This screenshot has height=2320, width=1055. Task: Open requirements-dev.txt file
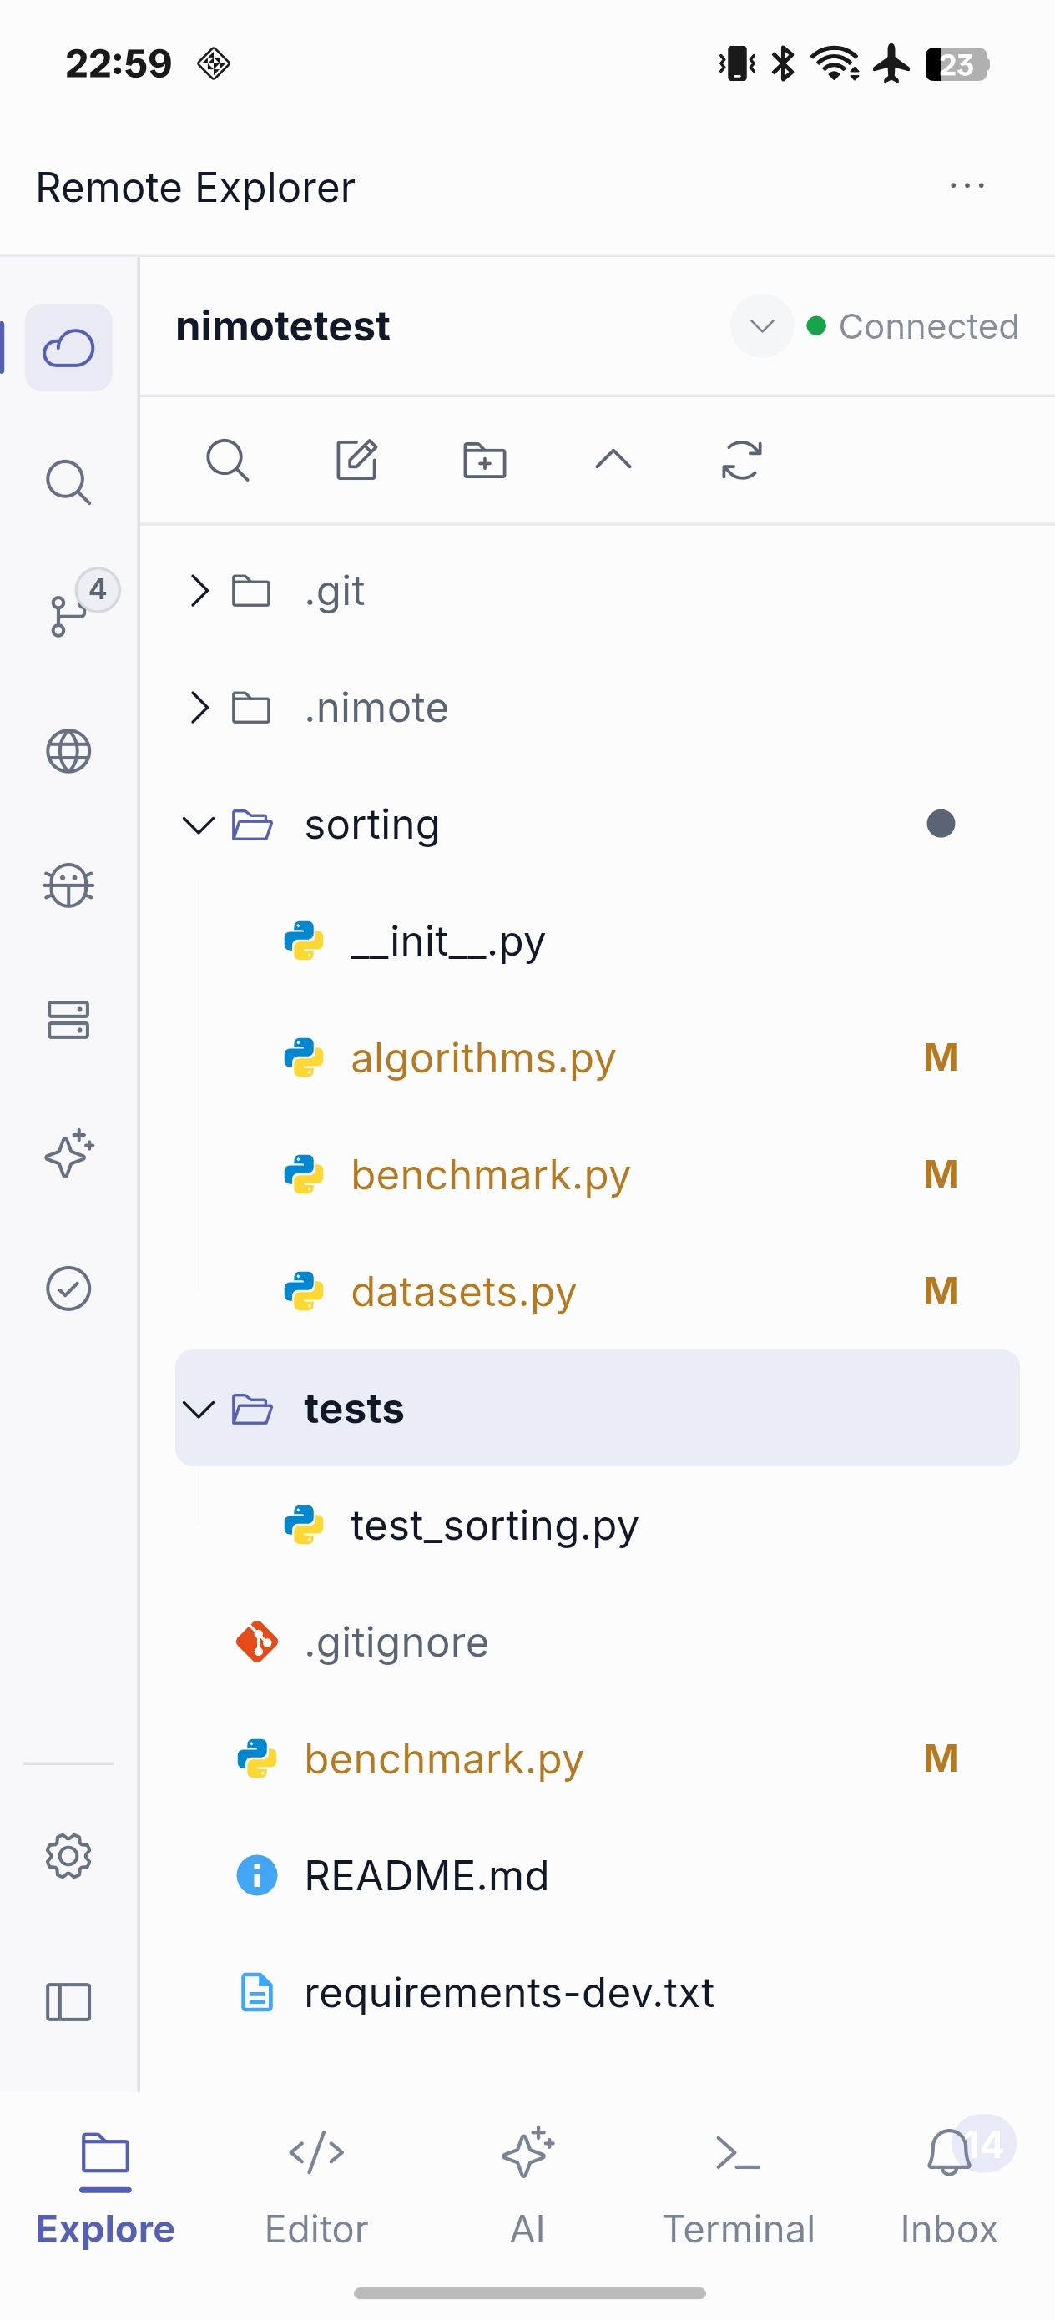click(x=598, y=1992)
